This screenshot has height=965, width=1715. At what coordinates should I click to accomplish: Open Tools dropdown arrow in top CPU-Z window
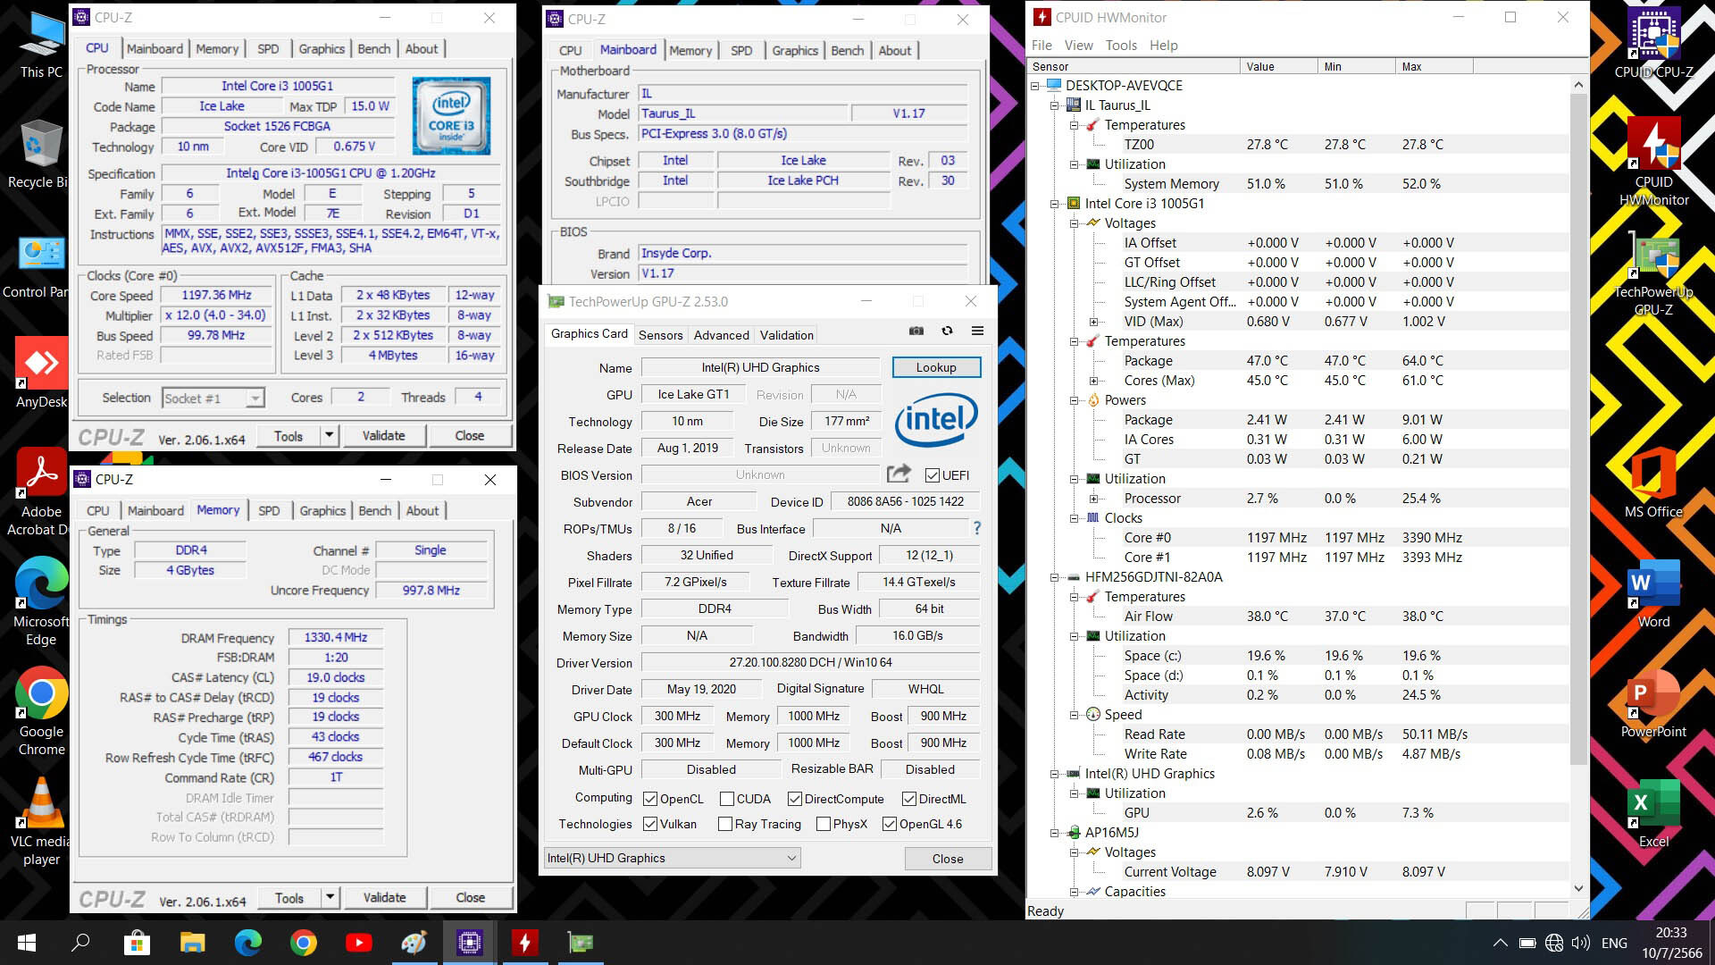329,435
